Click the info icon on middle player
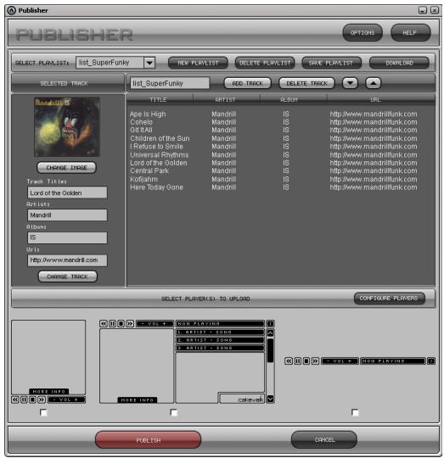The image size is (444, 458). (x=270, y=324)
